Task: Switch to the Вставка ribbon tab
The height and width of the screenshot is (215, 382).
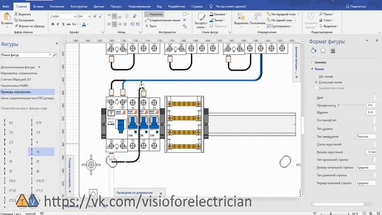Action: (38, 7)
